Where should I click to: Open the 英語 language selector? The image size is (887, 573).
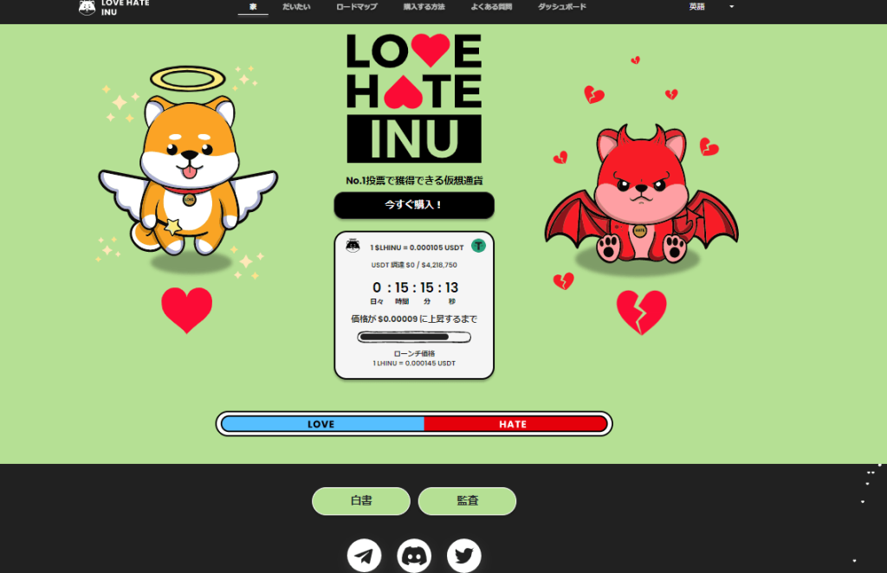697,7
